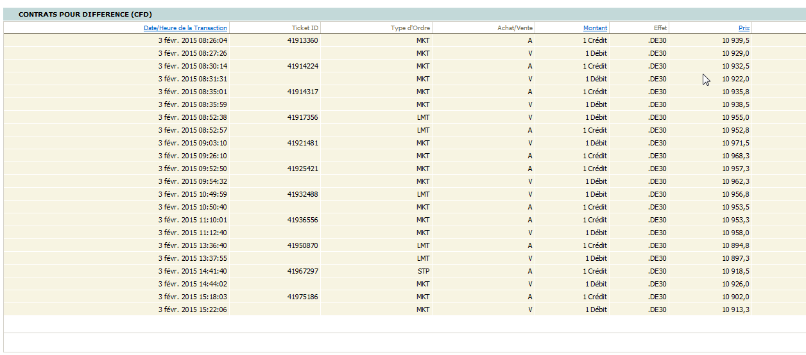Click the price 10 932,5
Screen dimensions: 806x355
735,66
